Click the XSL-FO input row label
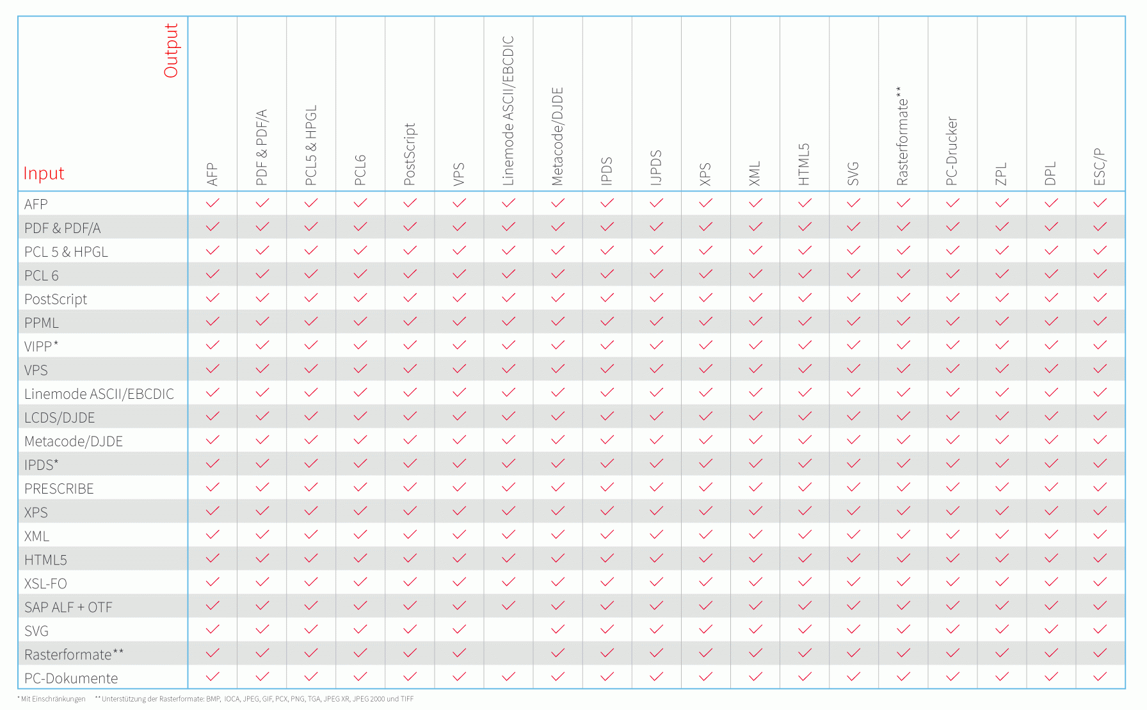The width and height of the screenshot is (1147, 710). pyautogui.click(x=45, y=583)
